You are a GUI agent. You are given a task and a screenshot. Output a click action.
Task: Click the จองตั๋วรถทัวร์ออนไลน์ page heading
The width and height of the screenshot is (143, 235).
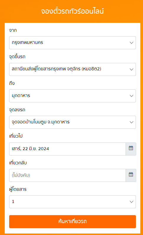coord(73,11)
